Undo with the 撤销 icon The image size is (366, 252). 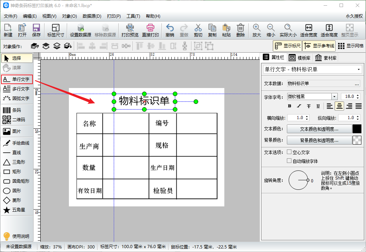click(170, 30)
